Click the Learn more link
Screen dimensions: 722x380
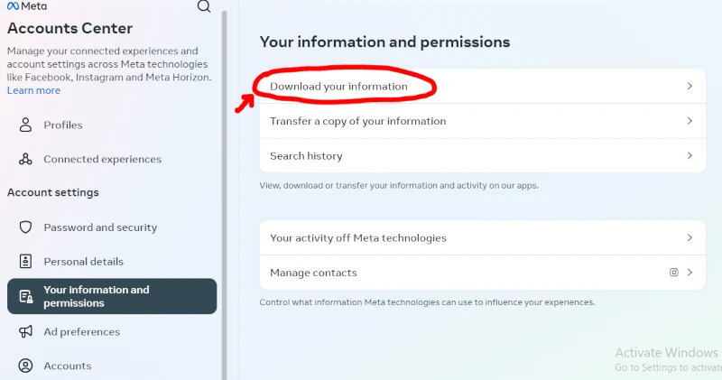[33, 90]
